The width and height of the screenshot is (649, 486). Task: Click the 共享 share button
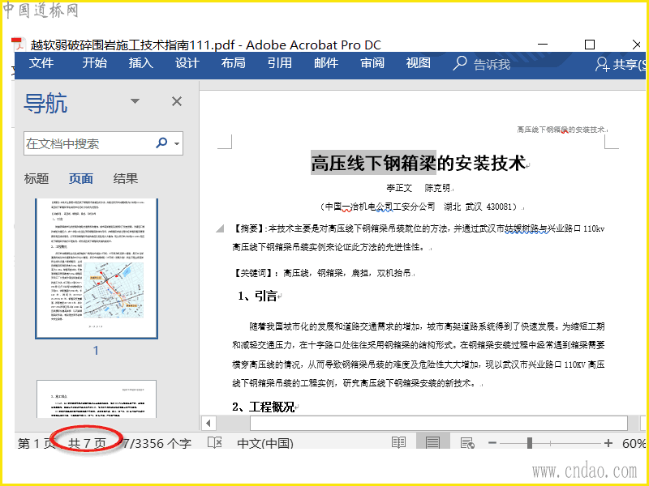click(618, 64)
